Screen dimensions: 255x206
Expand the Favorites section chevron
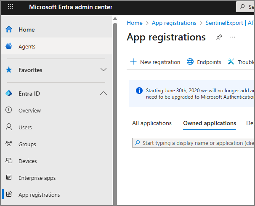(x=104, y=70)
